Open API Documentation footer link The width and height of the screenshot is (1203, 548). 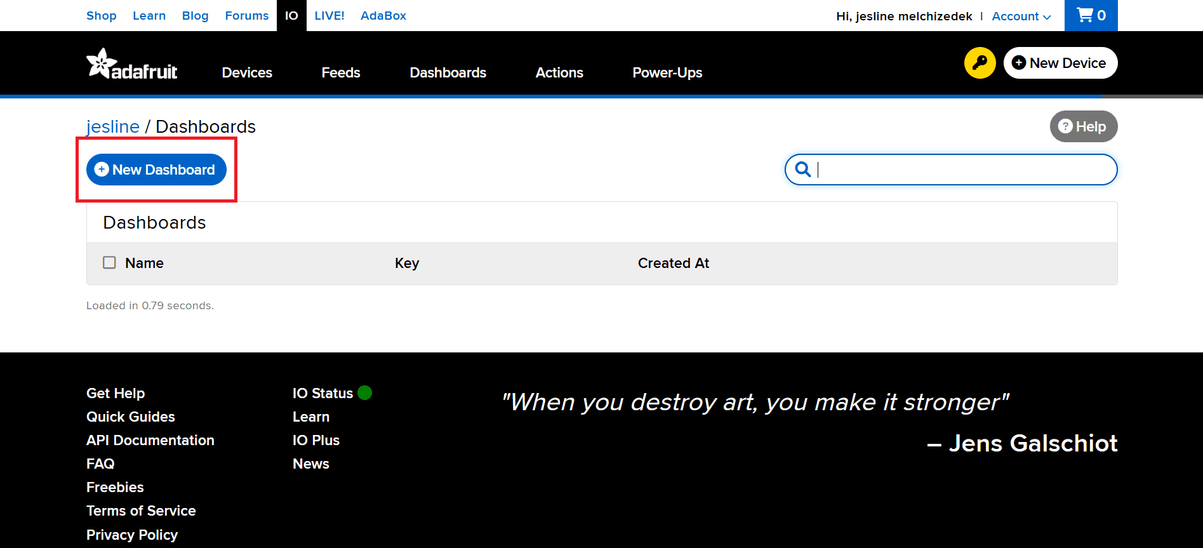click(x=150, y=440)
